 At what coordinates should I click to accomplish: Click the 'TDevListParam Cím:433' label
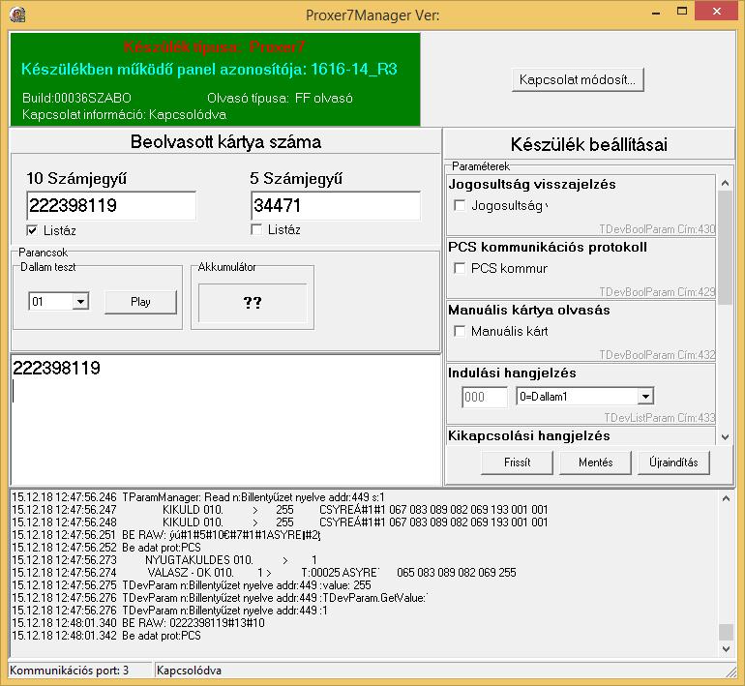click(x=660, y=418)
